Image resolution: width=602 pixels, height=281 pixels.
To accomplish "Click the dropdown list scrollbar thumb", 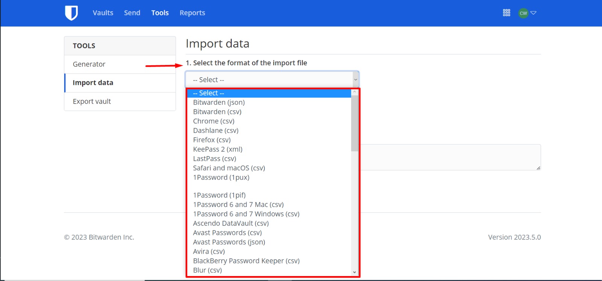I will tap(354, 123).
